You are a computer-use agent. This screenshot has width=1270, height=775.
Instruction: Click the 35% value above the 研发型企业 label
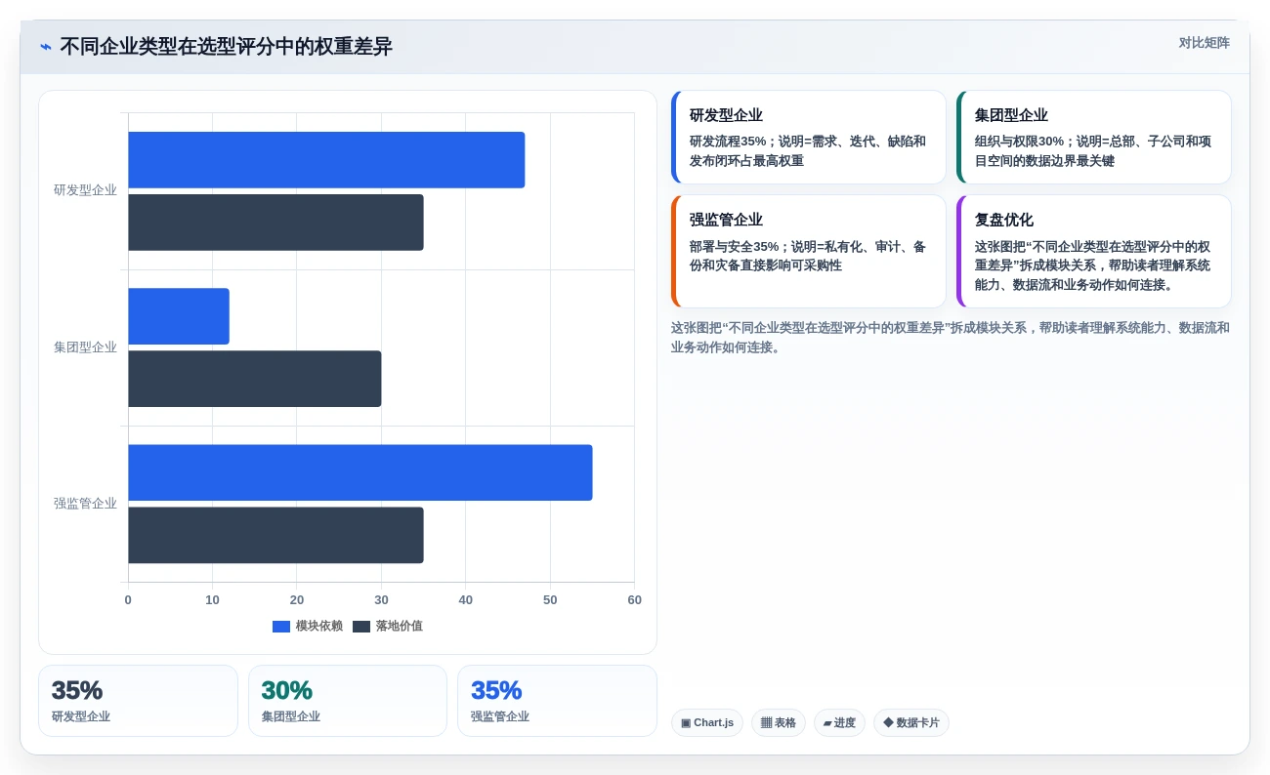tap(77, 690)
